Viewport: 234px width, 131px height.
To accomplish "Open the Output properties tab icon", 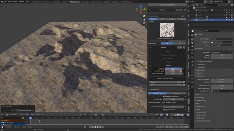I will click(192, 43).
